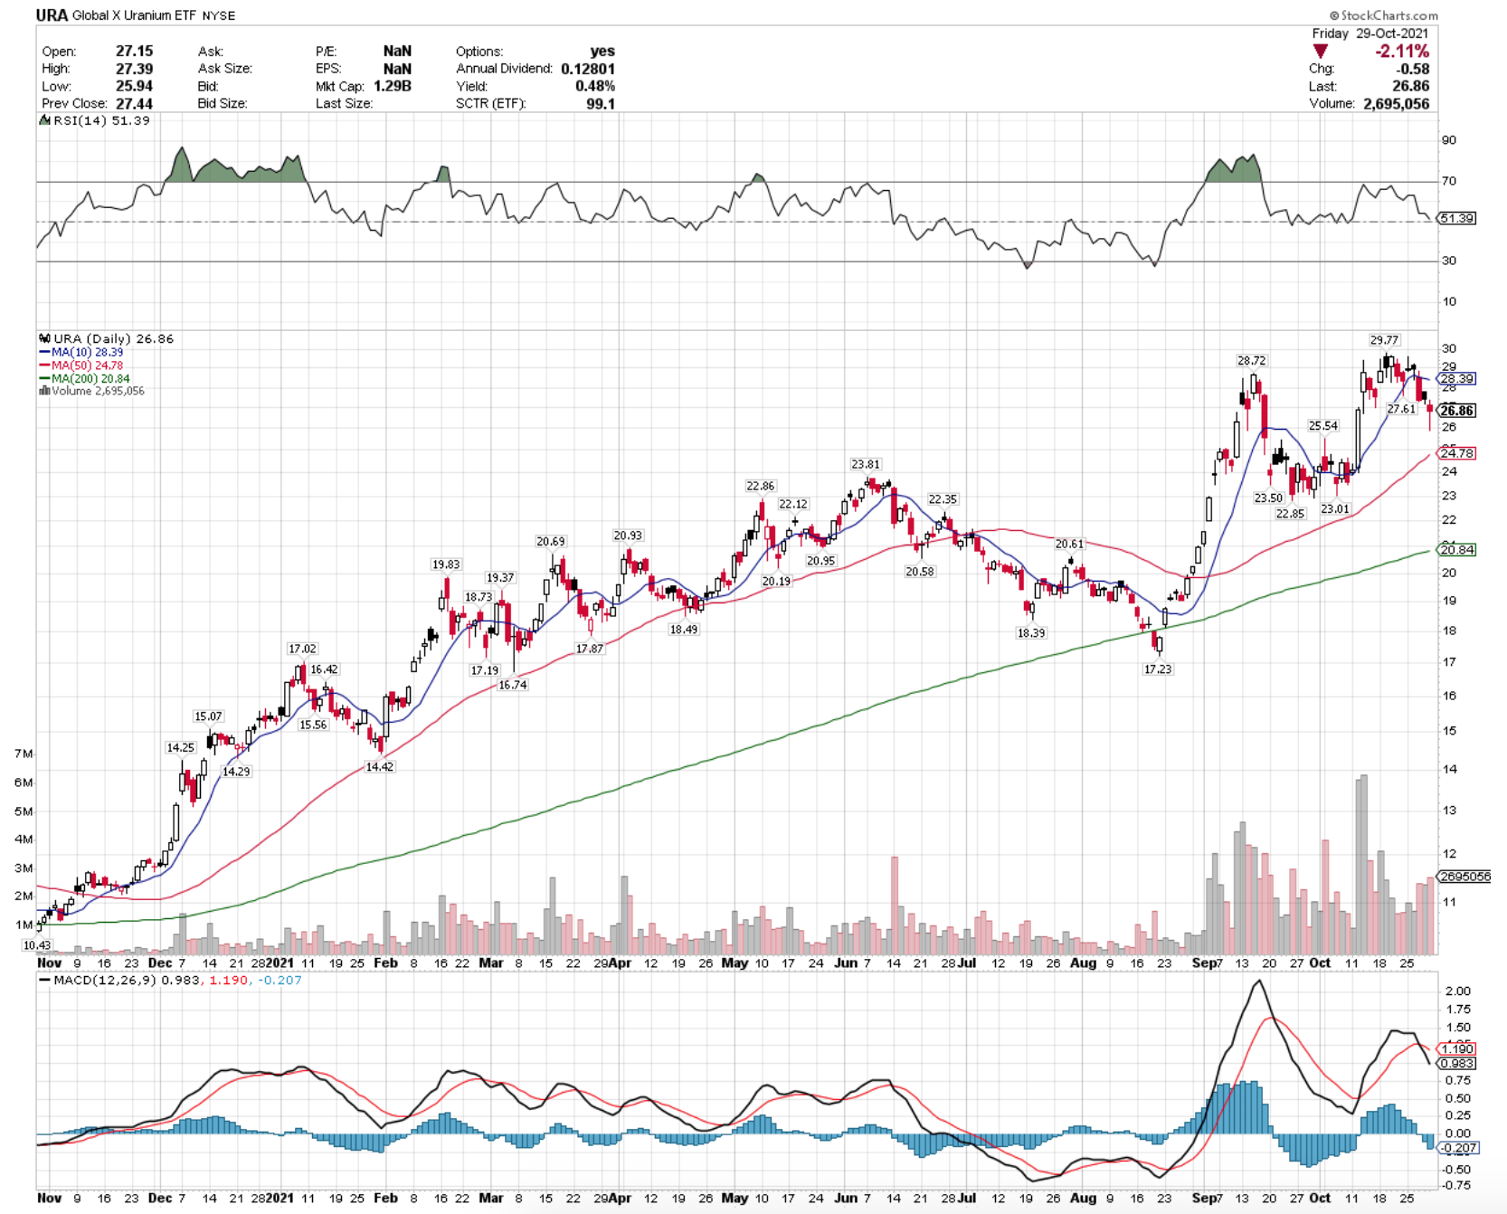Click the red MA(50) legend color line
Screen dimensions: 1507x1214
tap(44, 365)
